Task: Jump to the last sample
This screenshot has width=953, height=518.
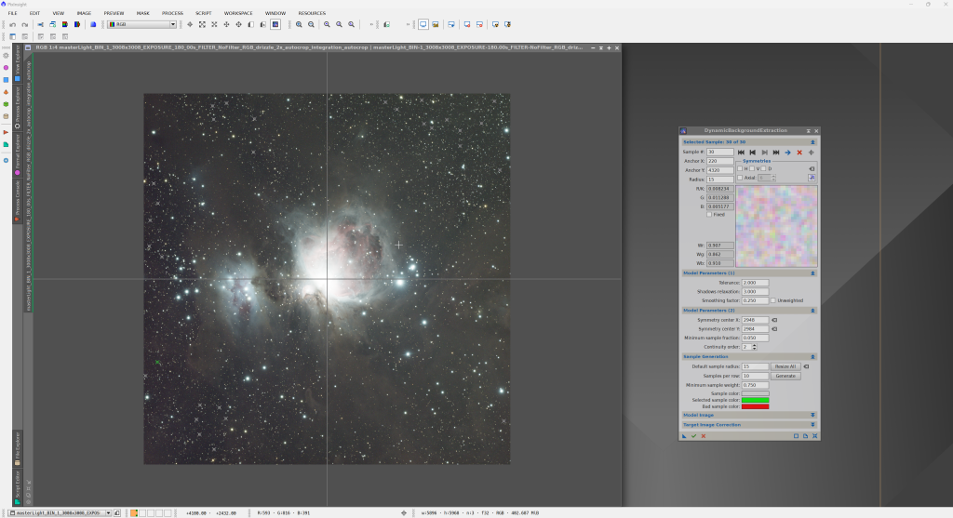Action: 776,152
